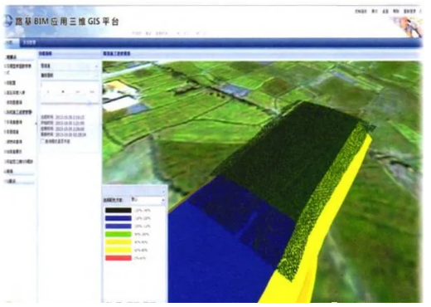Toggle the checkbox below the time listings
The height and width of the screenshot is (307, 431).
(x=43, y=141)
